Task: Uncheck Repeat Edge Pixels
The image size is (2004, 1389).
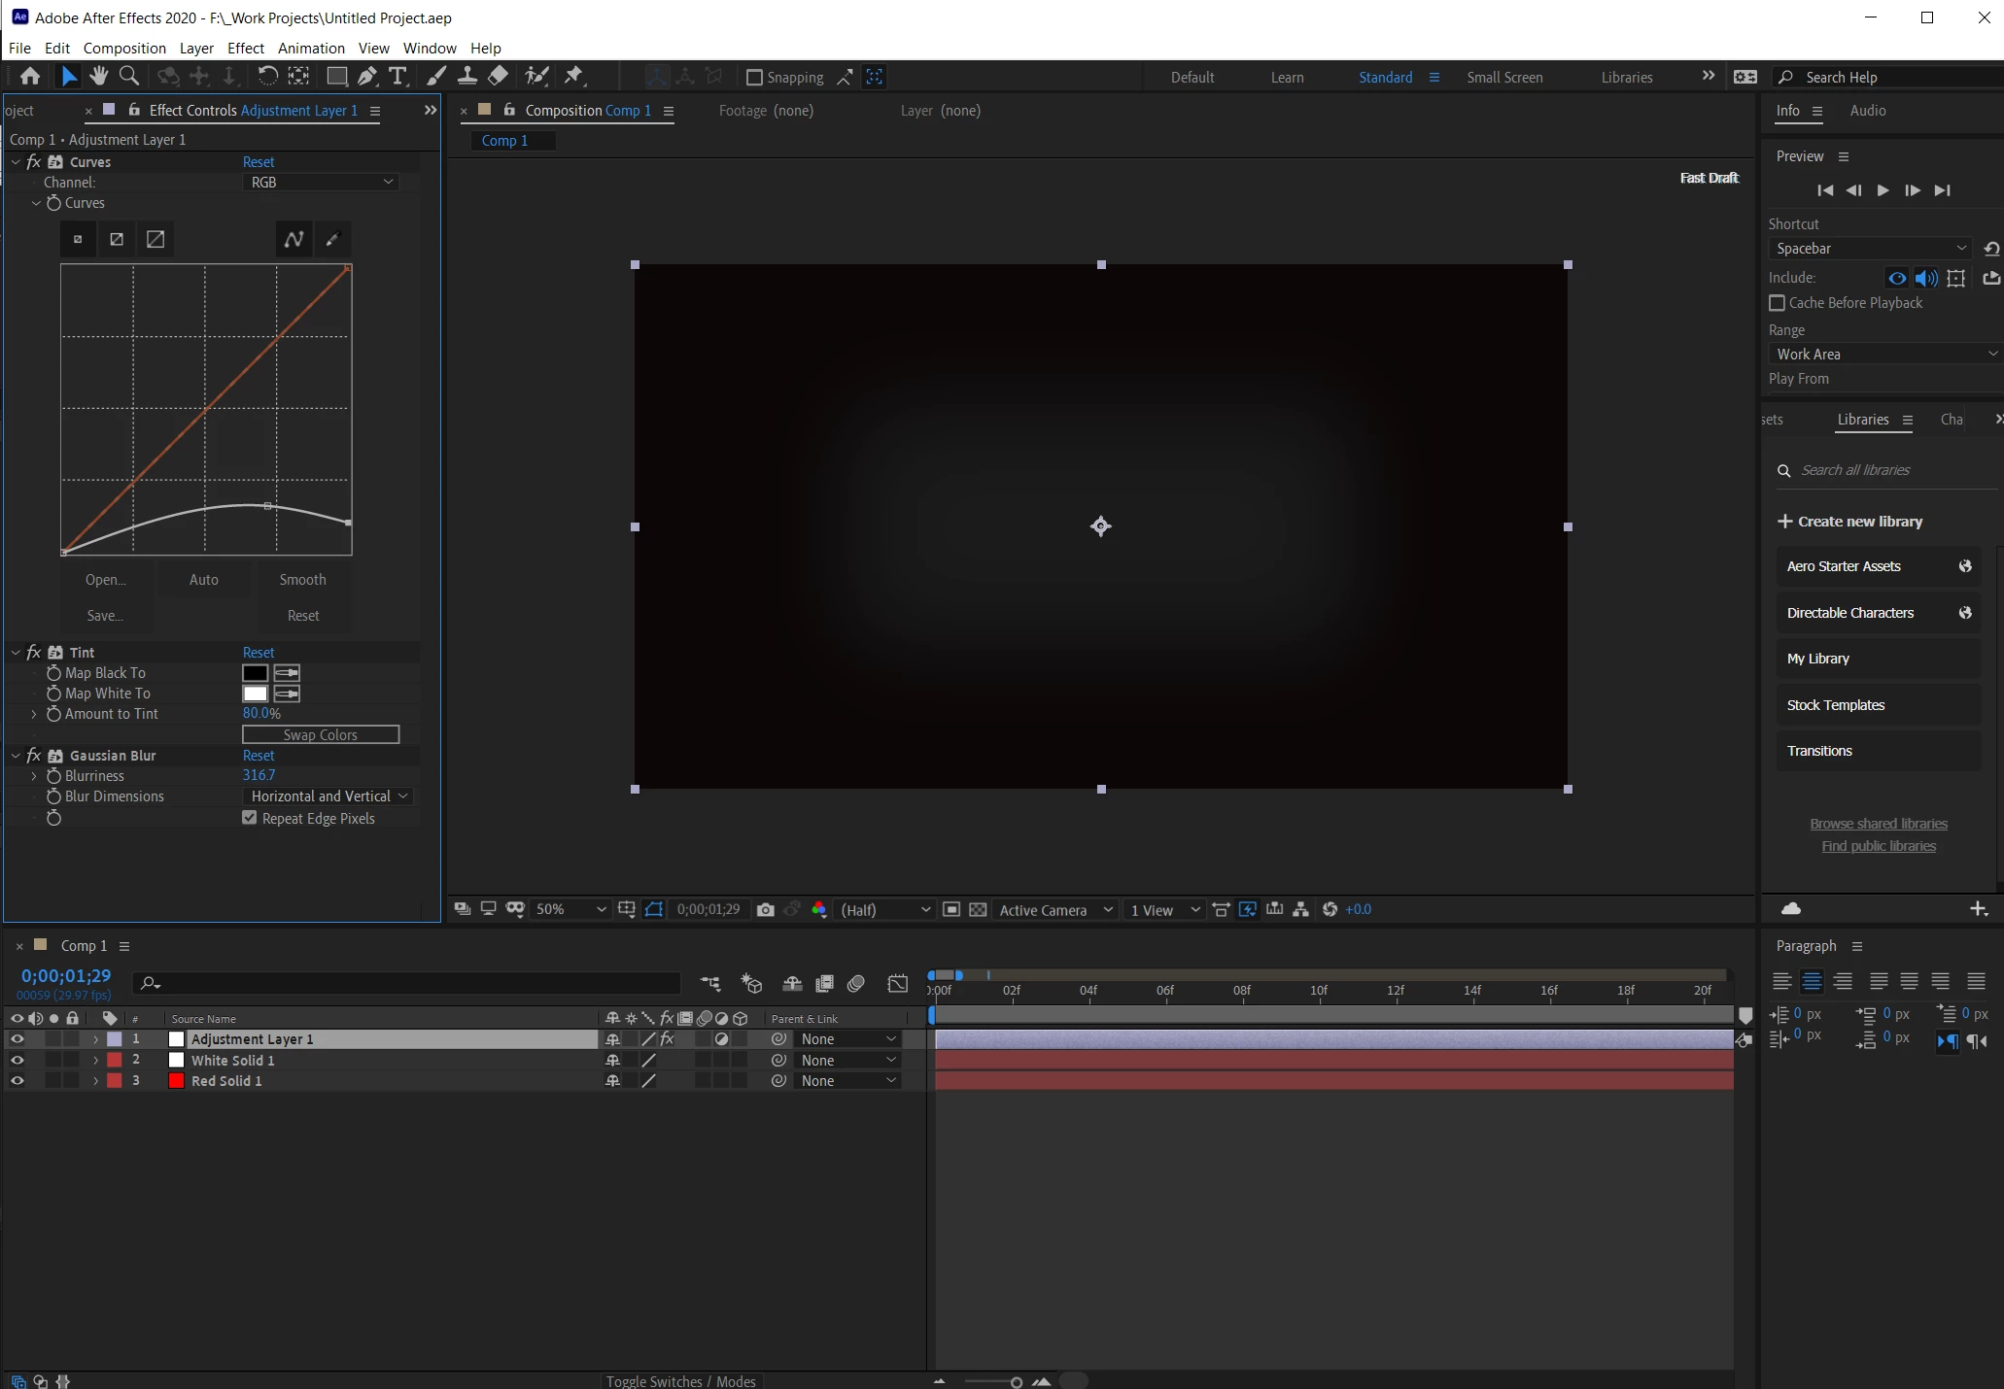Action: pyautogui.click(x=250, y=818)
